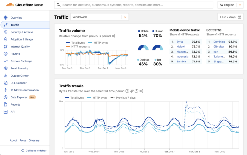
Task: Click the Collapse sidebar double chevron
Action: click(23, 151)
